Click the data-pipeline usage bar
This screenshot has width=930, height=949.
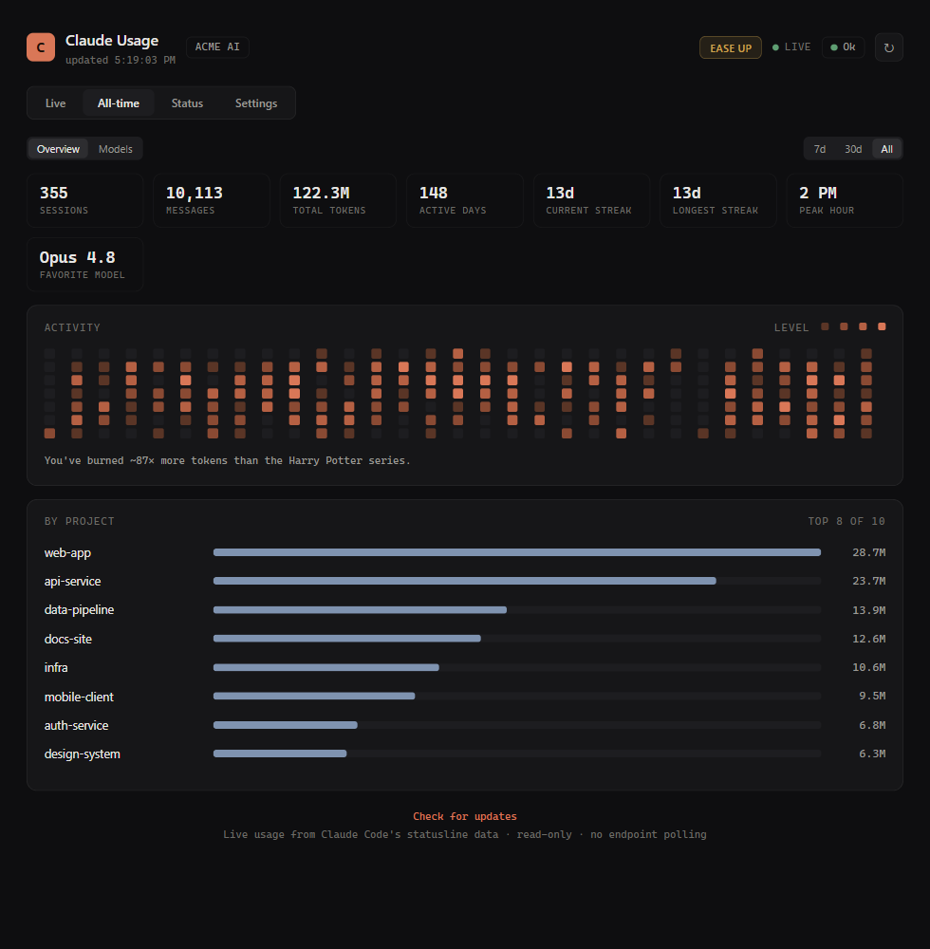pos(360,610)
